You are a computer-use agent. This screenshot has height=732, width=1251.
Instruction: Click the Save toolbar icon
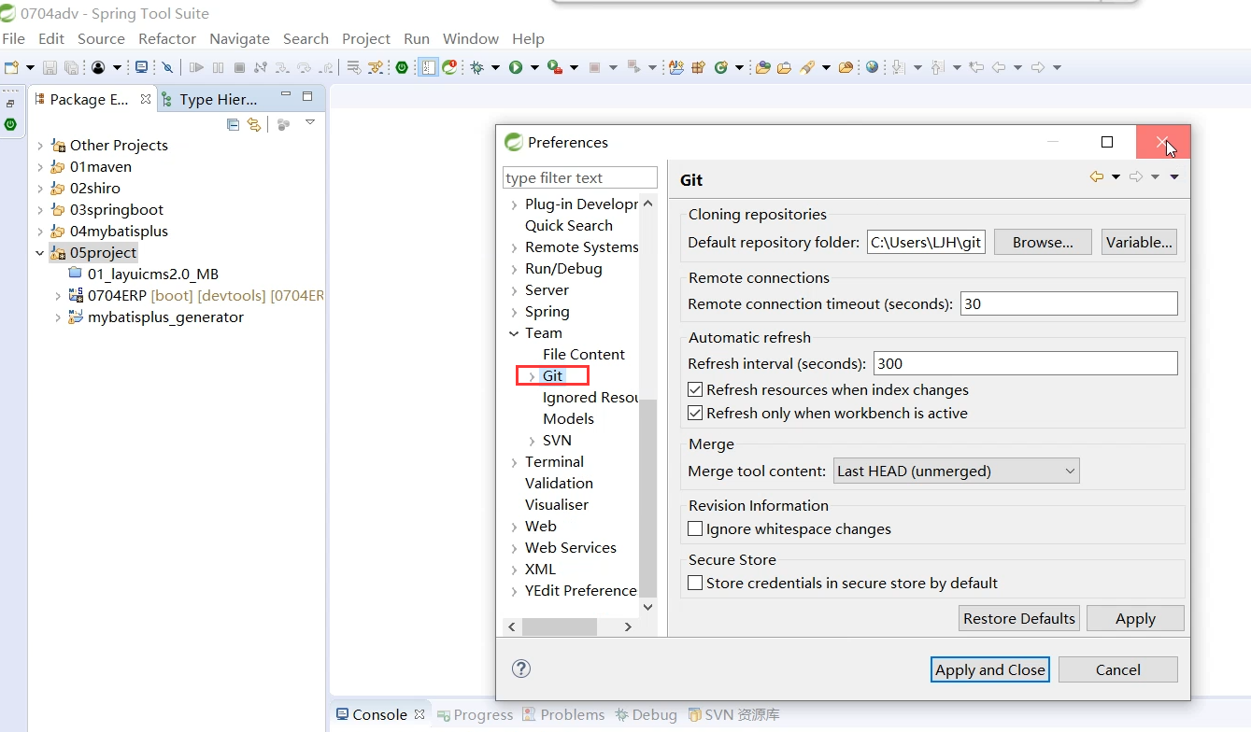[50, 67]
